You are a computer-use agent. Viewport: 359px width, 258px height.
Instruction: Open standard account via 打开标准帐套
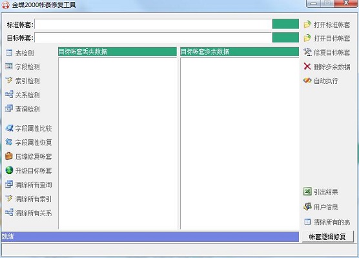point(327,25)
